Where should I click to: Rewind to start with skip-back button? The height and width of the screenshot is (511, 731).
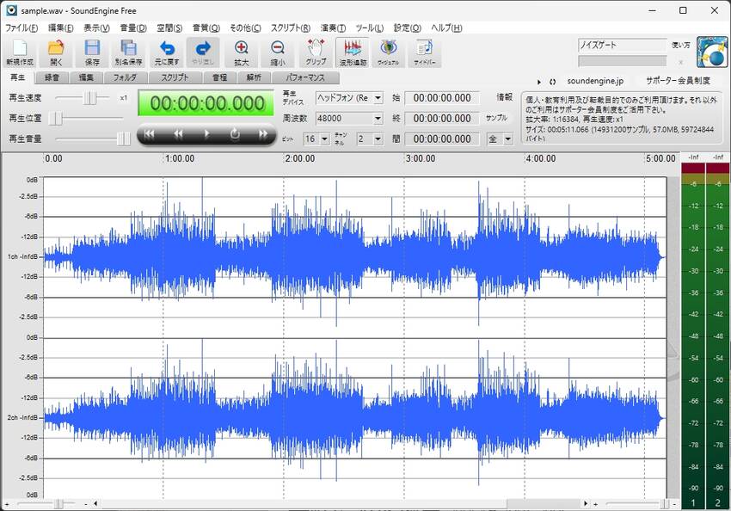[x=149, y=134]
